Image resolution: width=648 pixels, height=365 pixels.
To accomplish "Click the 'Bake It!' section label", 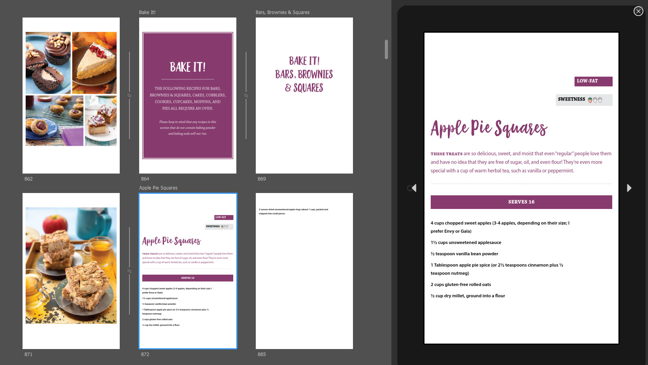I will click(x=147, y=12).
